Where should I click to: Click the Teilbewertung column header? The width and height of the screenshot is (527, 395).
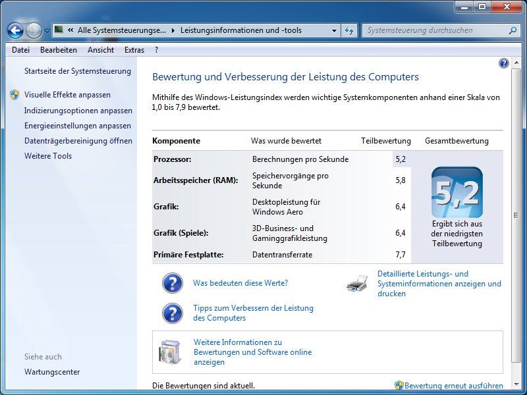click(386, 141)
